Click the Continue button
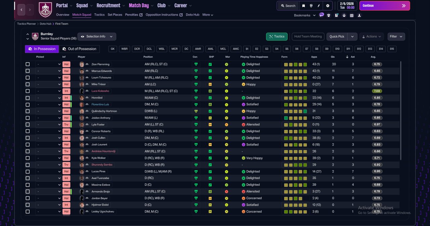Viewport: 430px width, 226px height. pos(385,6)
